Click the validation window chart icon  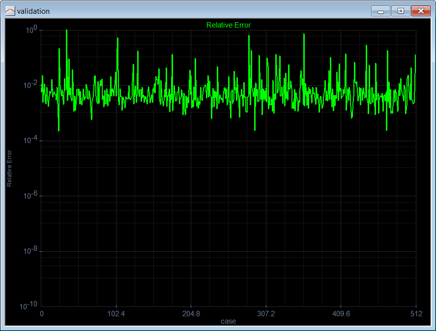point(10,11)
